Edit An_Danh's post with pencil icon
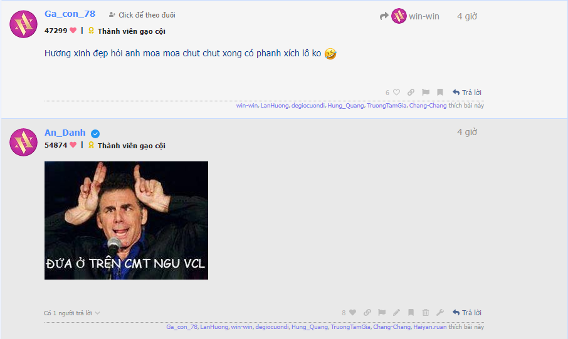568x339 pixels. 397,313
